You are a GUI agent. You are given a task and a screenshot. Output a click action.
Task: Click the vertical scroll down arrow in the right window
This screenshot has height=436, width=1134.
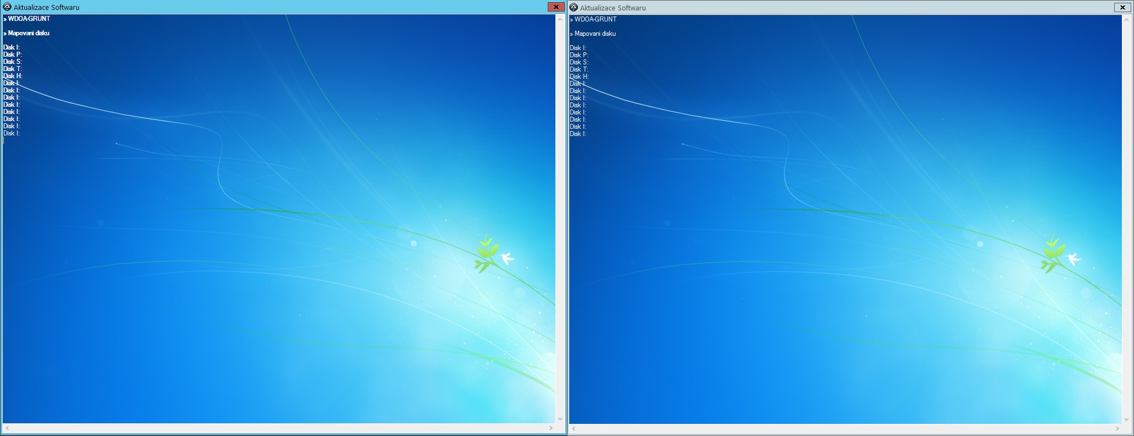tap(1126, 419)
